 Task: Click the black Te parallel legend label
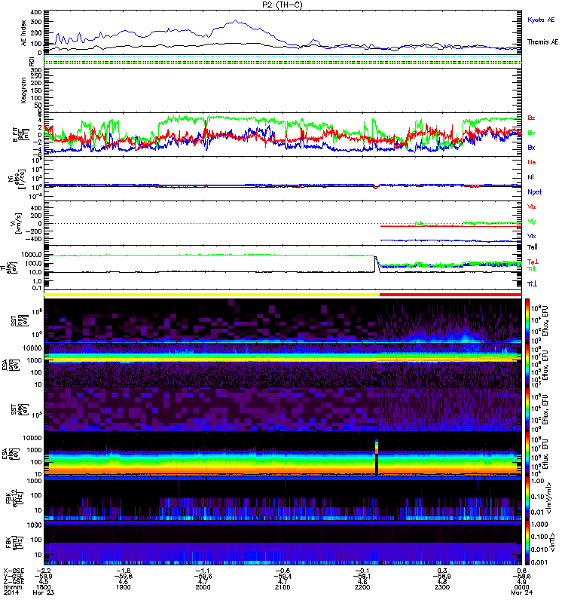(x=533, y=247)
